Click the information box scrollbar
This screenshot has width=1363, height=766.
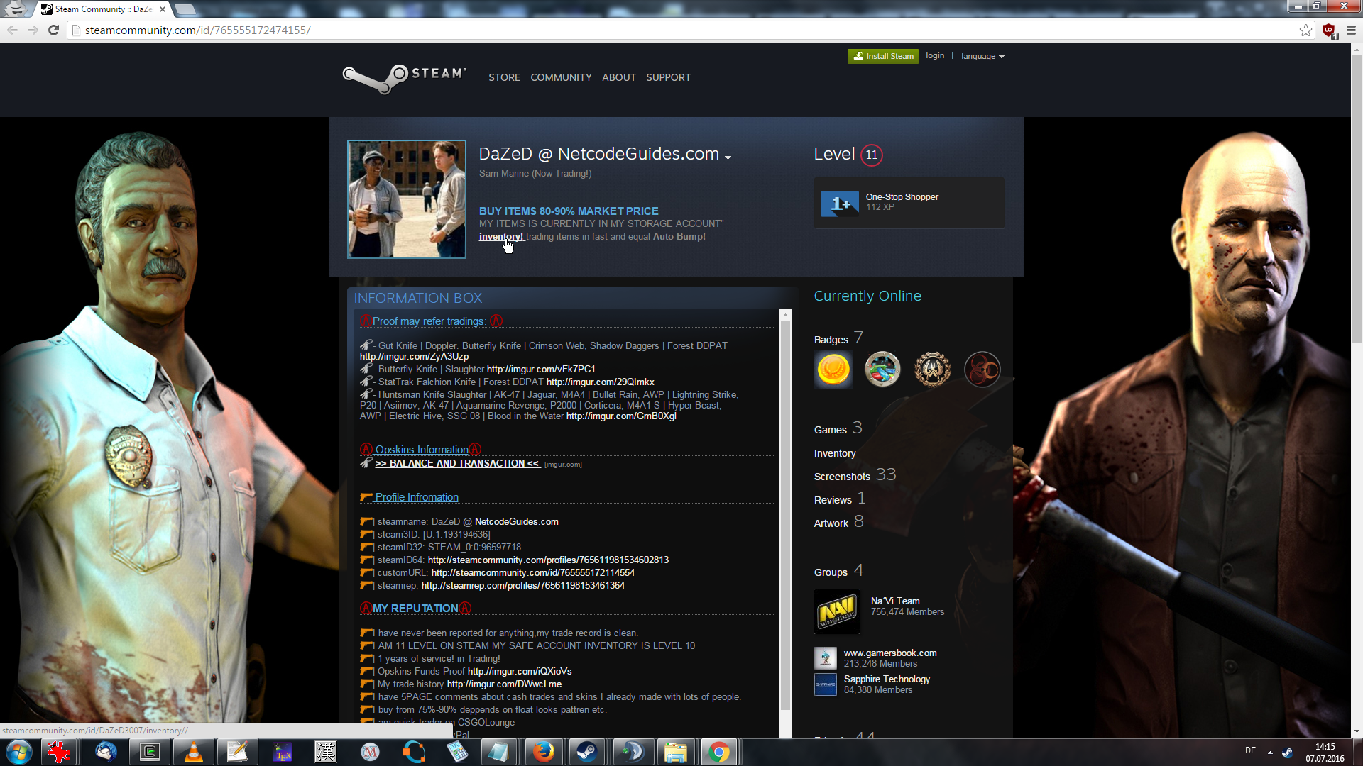785,511
